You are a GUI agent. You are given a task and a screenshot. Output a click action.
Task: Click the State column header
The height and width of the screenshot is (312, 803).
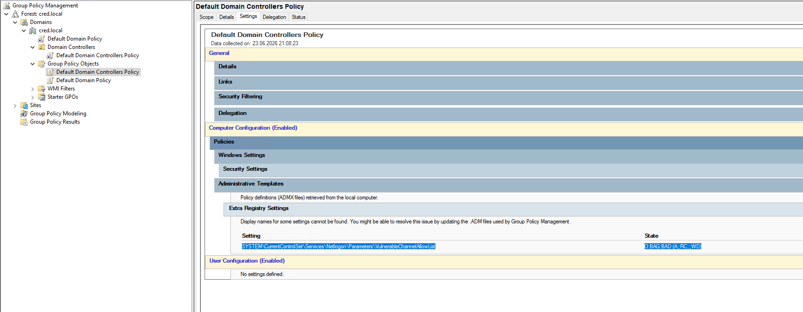point(652,236)
